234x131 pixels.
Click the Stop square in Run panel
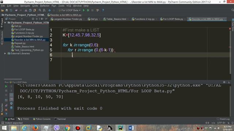[6, 91]
